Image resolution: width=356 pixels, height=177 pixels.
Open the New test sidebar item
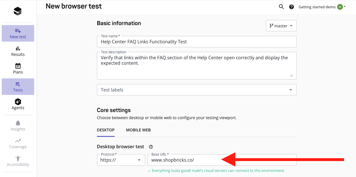18,33
